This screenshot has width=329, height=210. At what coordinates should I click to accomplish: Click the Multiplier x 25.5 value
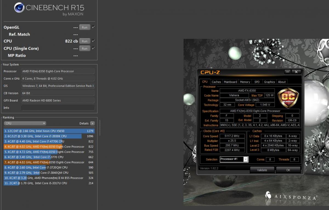point(232,141)
